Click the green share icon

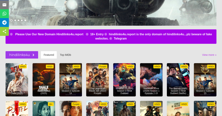(x=4, y=31)
